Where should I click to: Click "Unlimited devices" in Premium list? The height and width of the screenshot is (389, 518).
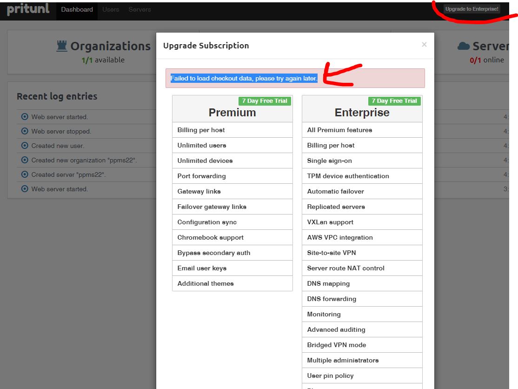tap(232, 161)
